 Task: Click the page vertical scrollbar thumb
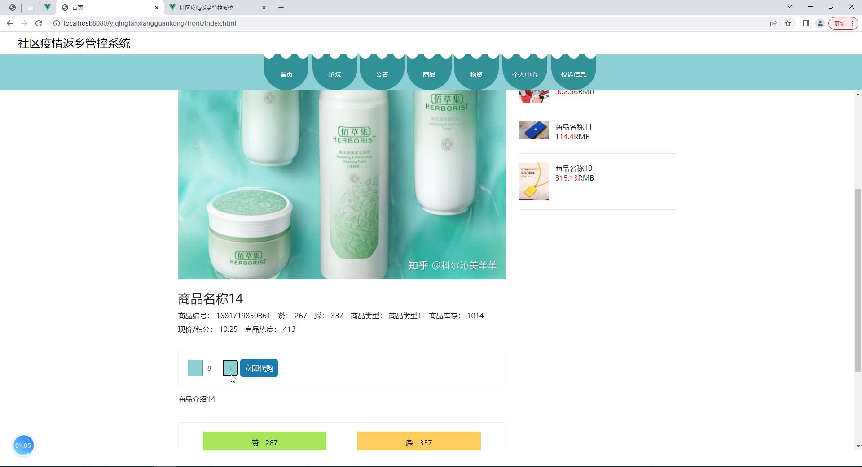[x=858, y=281]
